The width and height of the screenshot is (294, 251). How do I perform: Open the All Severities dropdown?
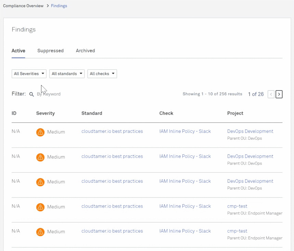click(x=29, y=74)
